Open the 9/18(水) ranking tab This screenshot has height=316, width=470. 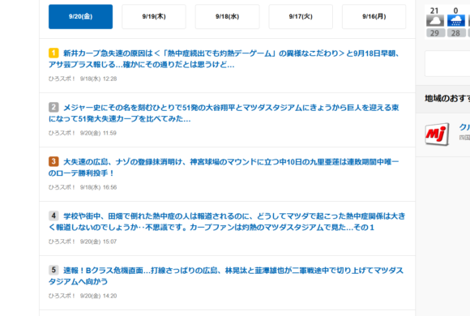click(x=227, y=17)
